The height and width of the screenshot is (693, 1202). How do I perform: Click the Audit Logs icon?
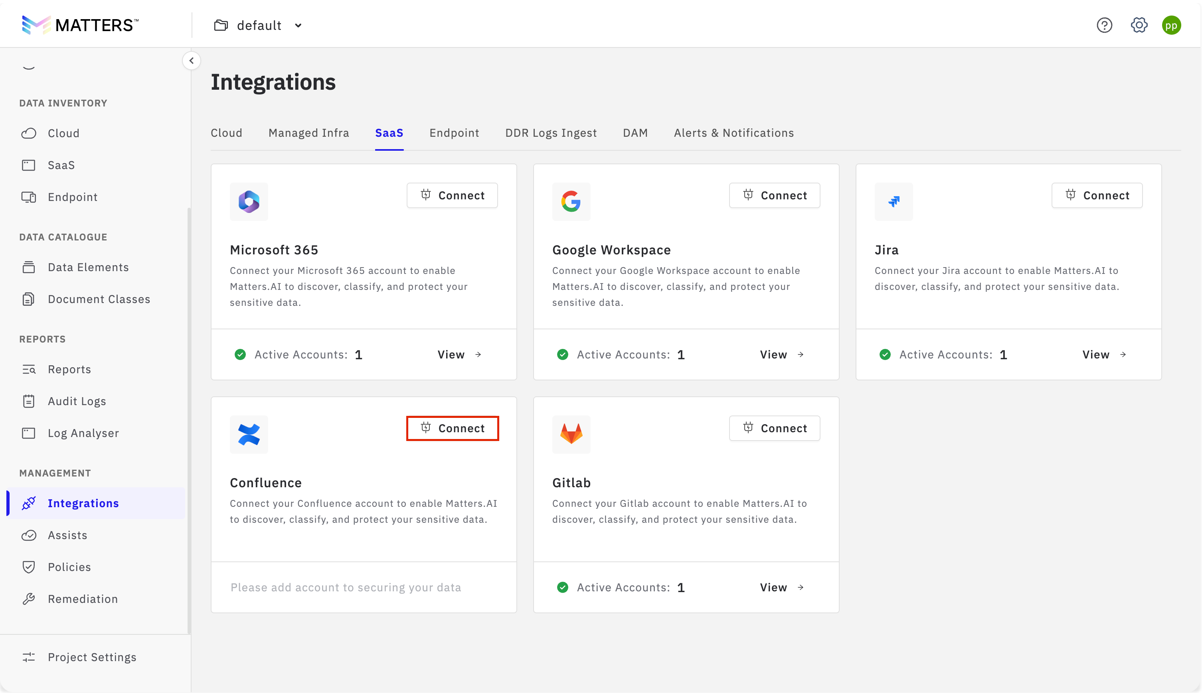point(29,401)
